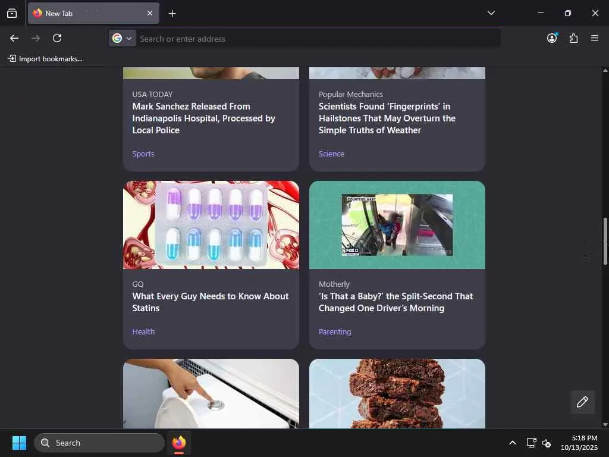Open the Windows Start menu

point(19,443)
